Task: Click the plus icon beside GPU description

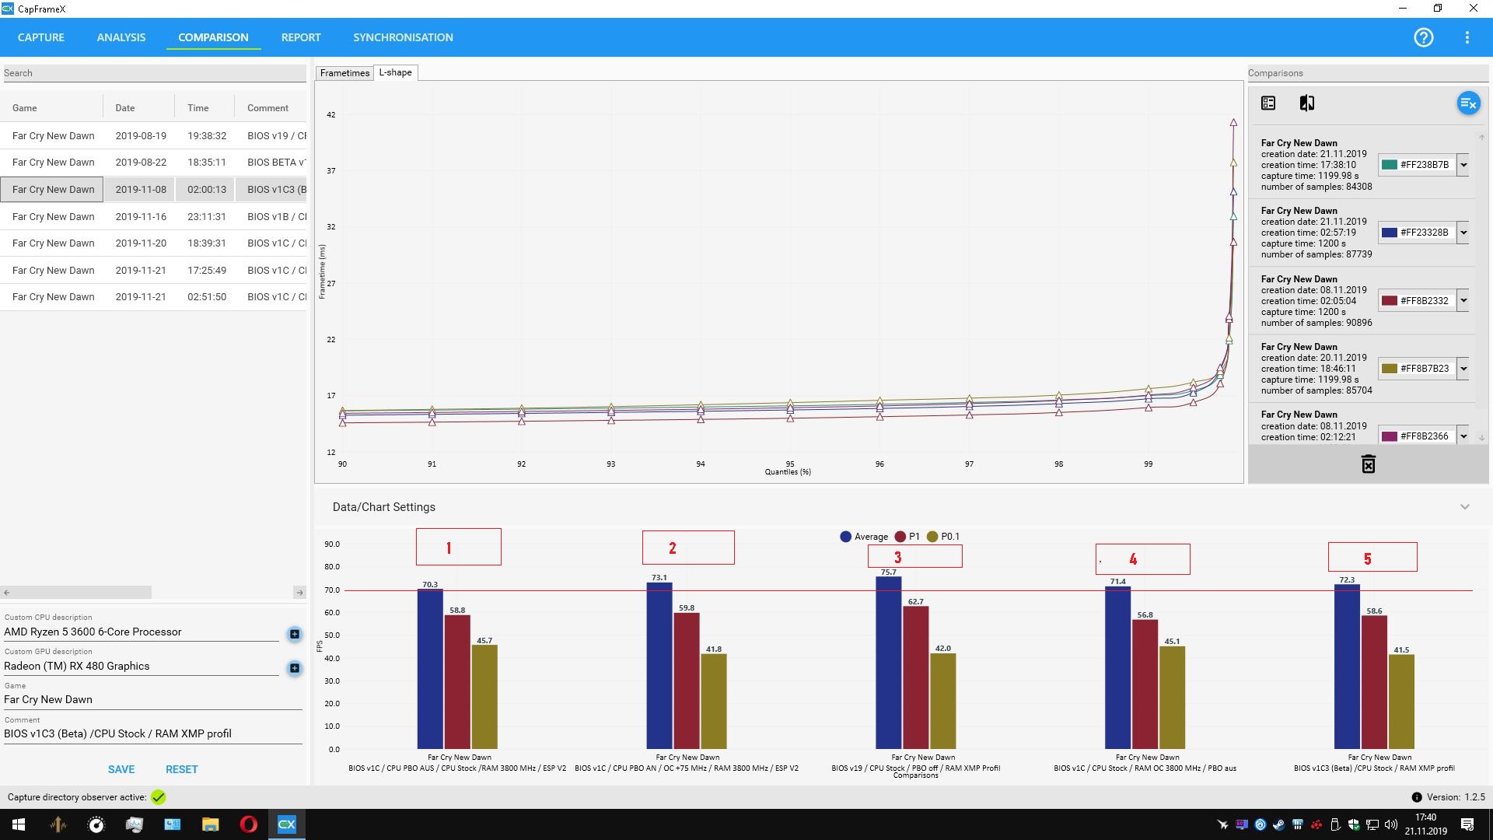Action: (295, 668)
